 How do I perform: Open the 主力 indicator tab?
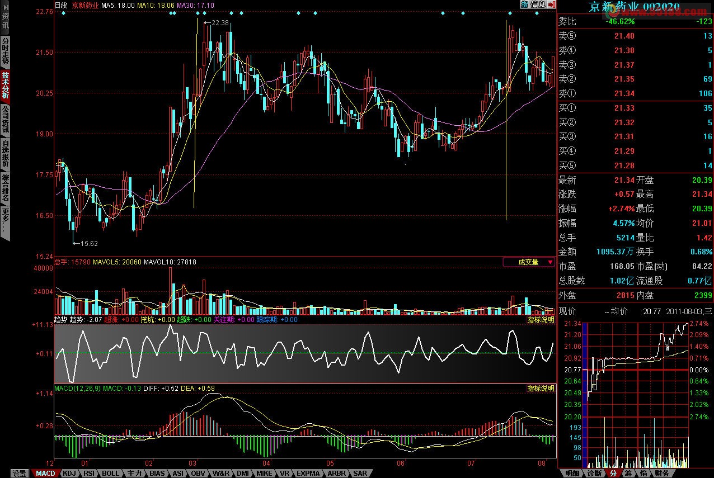click(x=134, y=474)
